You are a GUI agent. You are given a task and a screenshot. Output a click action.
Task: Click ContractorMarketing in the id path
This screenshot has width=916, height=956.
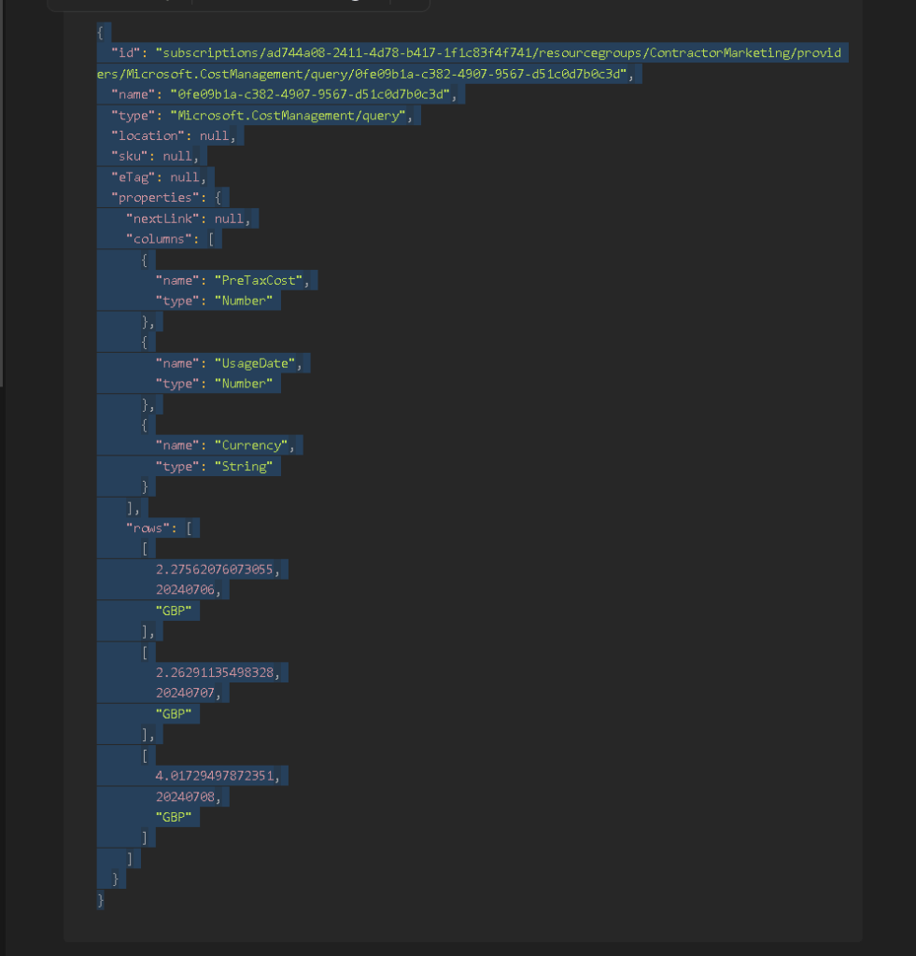coord(720,53)
